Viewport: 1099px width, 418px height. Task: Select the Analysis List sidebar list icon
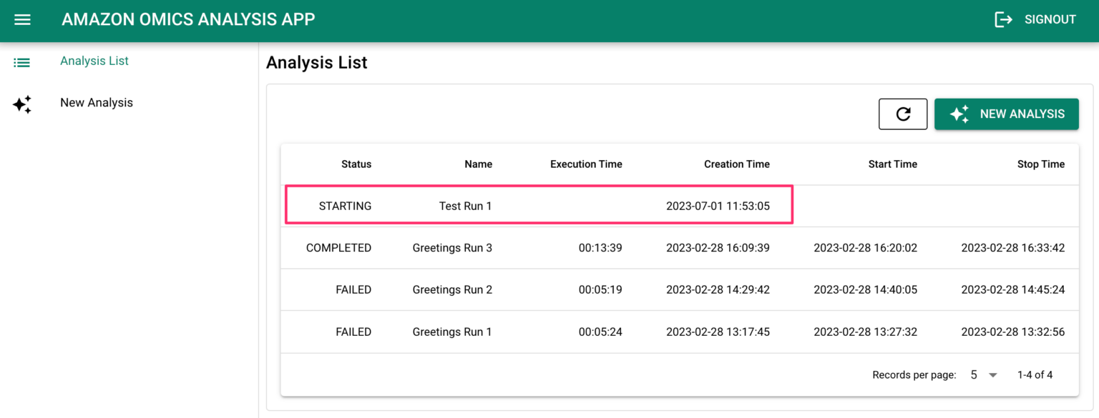[x=21, y=62]
